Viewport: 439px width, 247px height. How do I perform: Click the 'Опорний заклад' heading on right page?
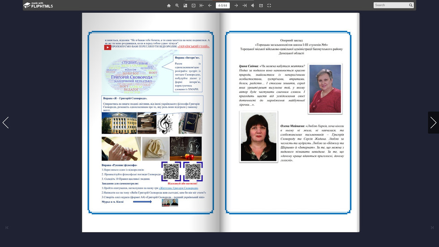[291, 40]
